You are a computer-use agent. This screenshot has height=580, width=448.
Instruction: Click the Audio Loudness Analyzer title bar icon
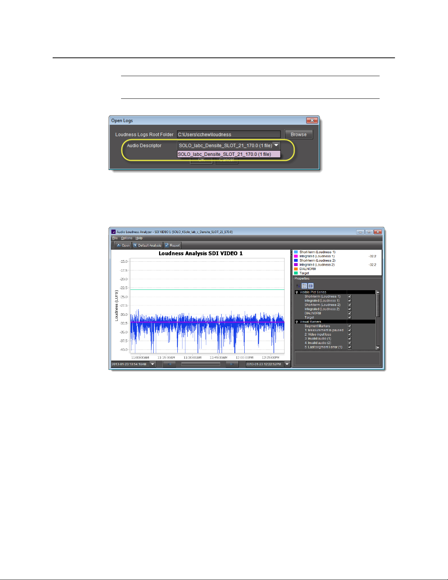pos(113,232)
